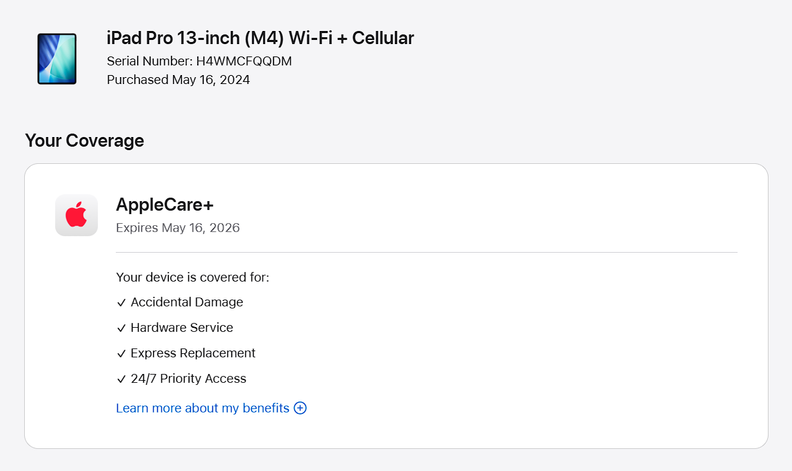Click the plus circle icon beside benefits link
Screen dimensions: 792x471
[x=300, y=408]
